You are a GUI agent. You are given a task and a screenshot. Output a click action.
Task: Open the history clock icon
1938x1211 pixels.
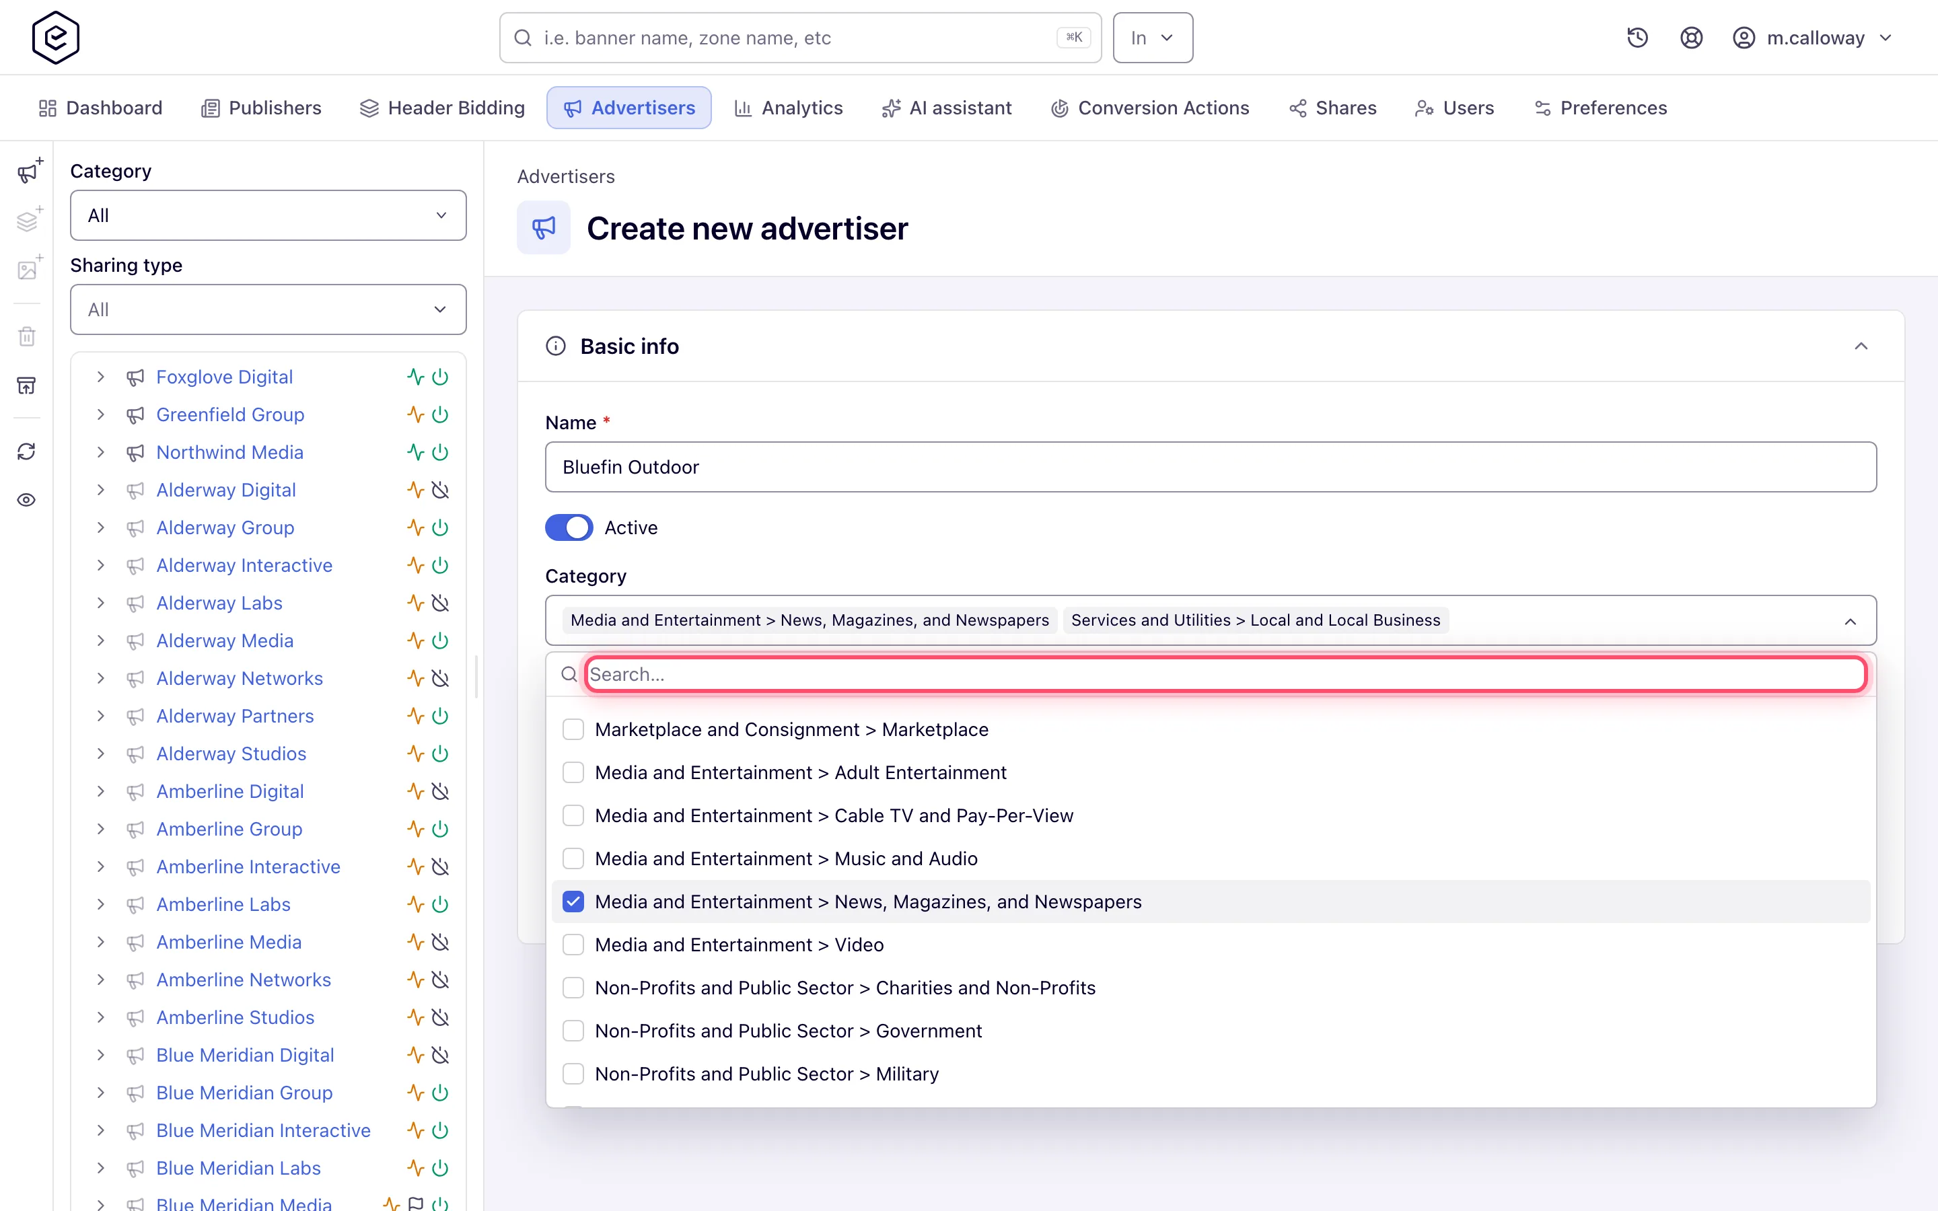(1637, 38)
